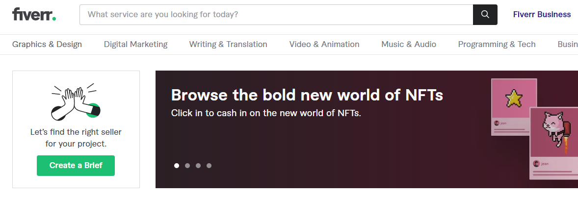
Task: Select the fourth carousel dot
Action: pyautogui.click(x=209, y=166)
